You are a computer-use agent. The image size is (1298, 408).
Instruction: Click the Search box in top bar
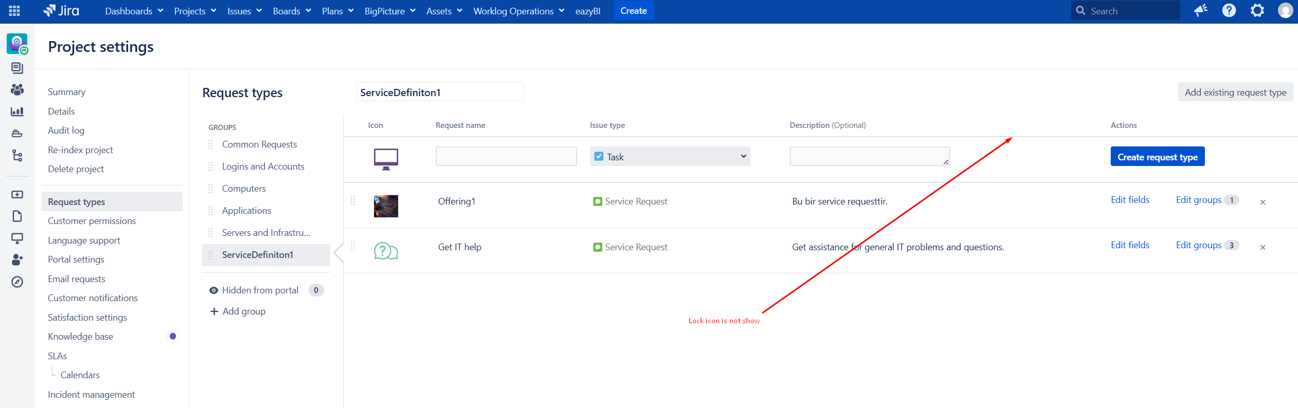coord(1125,11)
